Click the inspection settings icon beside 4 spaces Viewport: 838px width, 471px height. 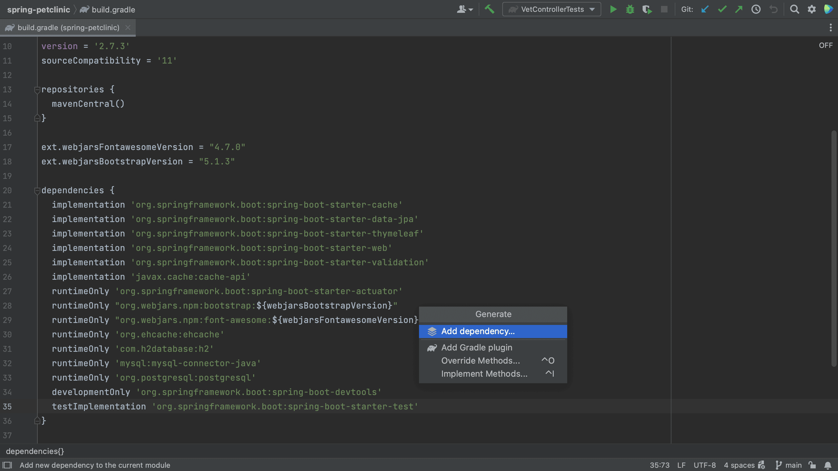coord(762,465)
